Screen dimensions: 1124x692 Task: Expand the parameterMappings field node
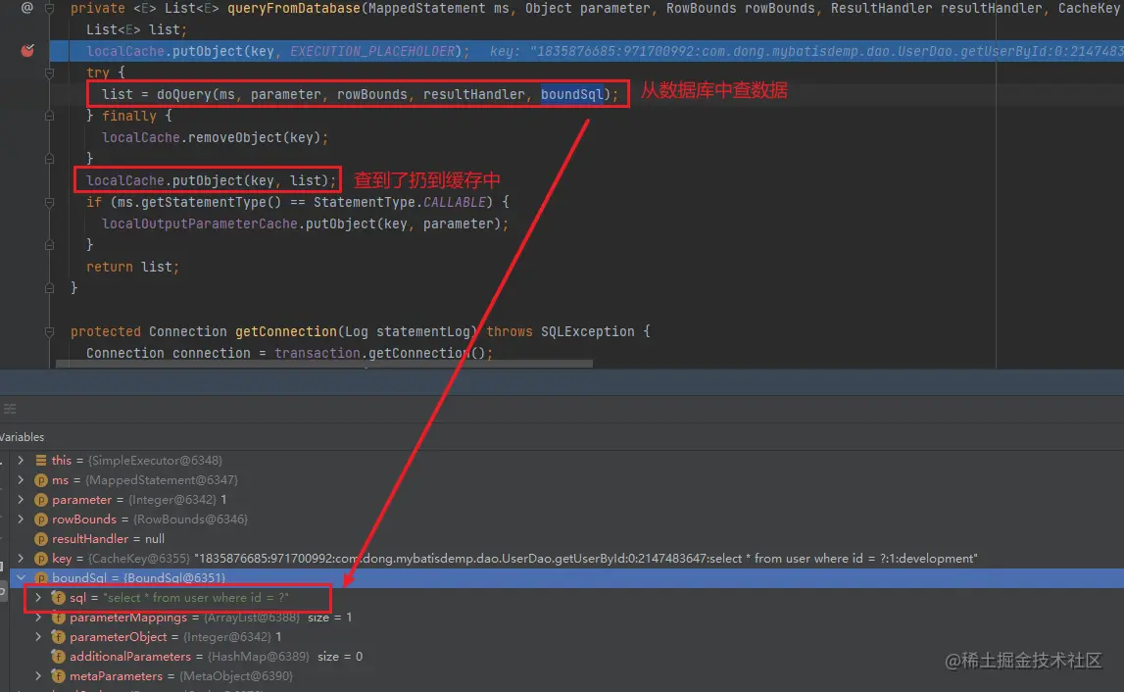tap(39, 617)
